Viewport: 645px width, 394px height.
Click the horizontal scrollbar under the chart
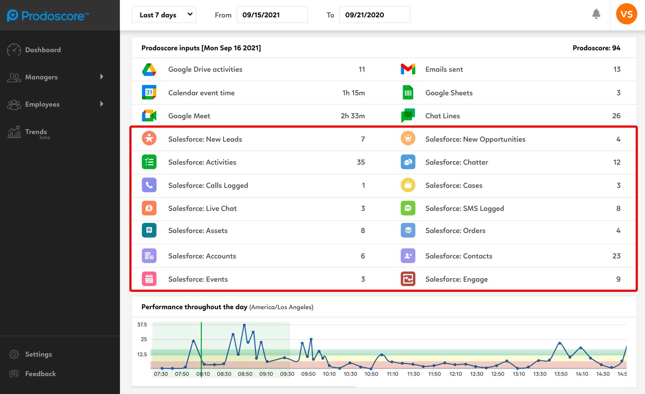pyautogui.click(x=244, y=386)
